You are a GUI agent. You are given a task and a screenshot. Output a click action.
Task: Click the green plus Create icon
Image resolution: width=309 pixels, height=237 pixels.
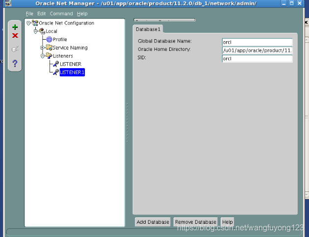15,27
